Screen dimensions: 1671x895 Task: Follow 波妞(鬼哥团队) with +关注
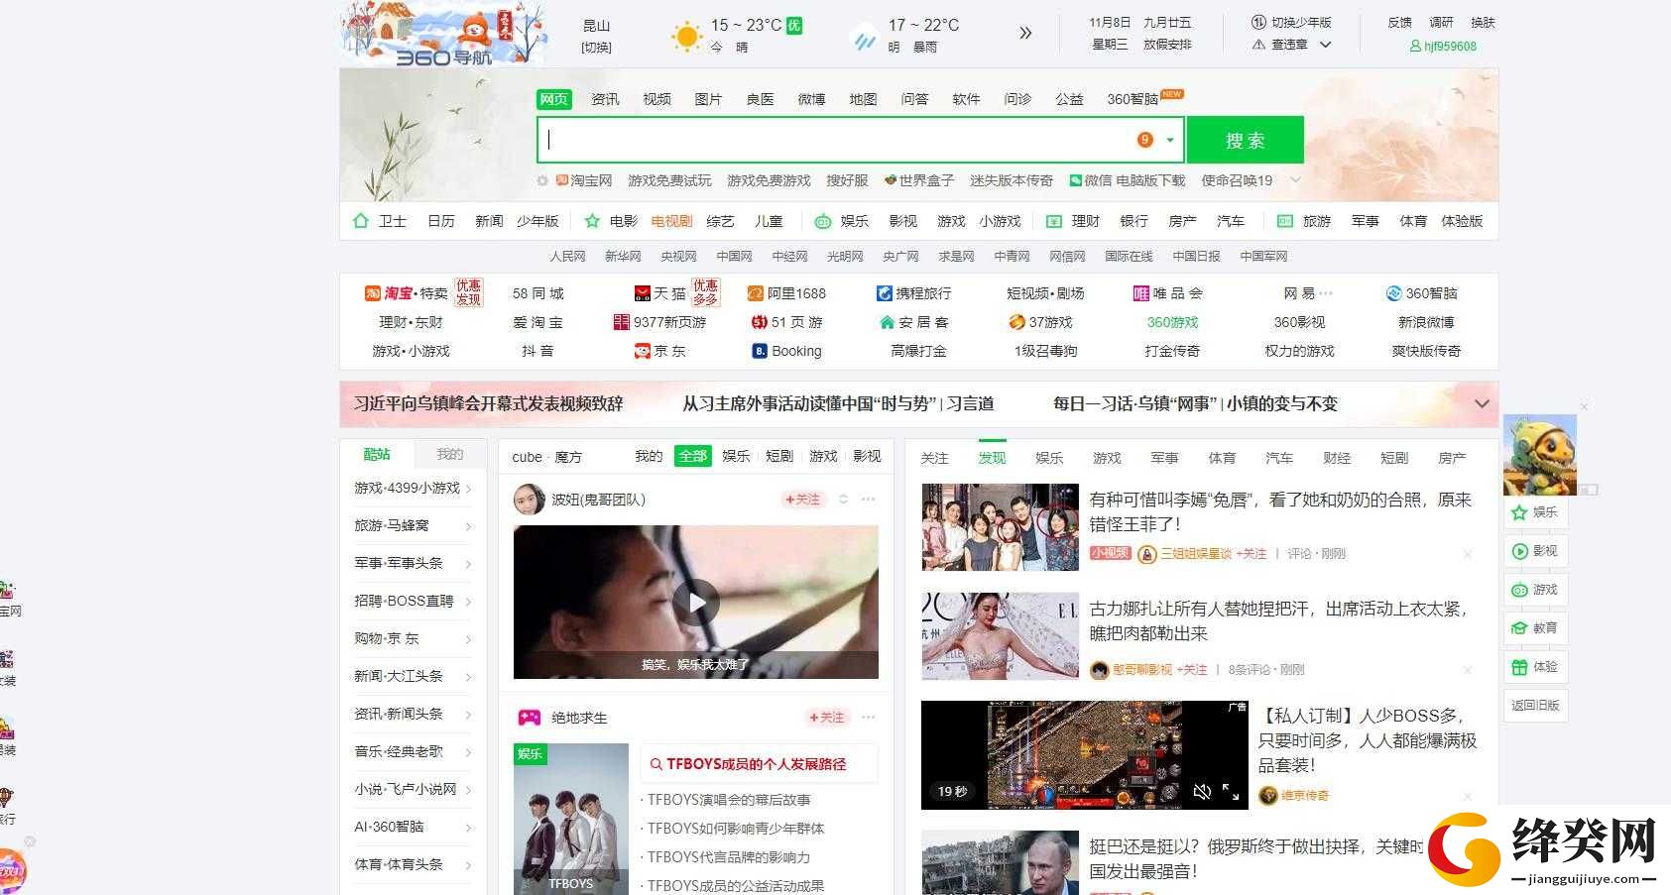click(x=802, y=500)
